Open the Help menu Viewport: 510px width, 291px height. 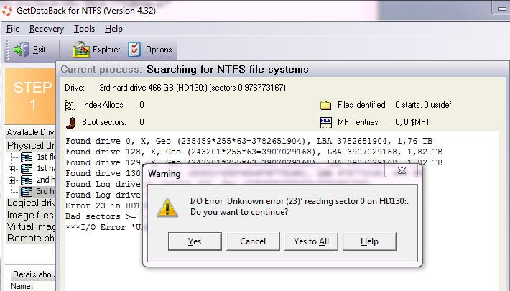(113, 29)
